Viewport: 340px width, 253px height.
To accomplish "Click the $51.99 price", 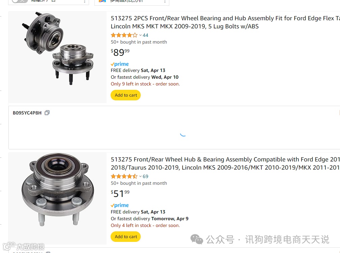I will [120, 194].
